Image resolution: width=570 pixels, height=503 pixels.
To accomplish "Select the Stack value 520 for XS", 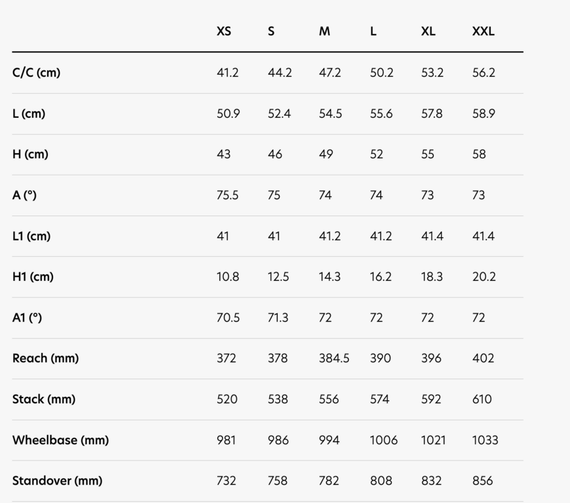I will pos(227,400).
